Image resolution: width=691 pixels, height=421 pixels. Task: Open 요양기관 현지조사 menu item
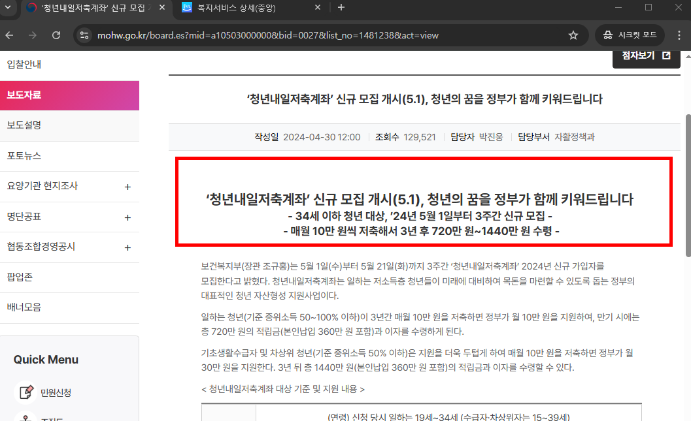tap(42, 186)
